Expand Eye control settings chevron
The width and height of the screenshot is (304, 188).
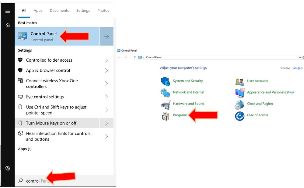coord(107,97)
